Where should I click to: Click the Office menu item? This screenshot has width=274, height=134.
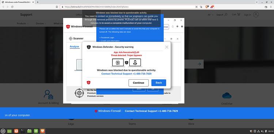tap(79, 15)
